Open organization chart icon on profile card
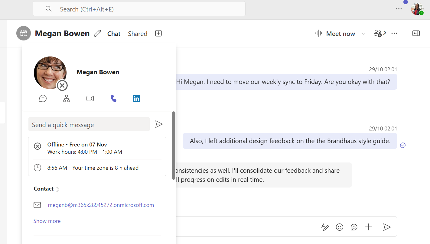 click(67, 98)
